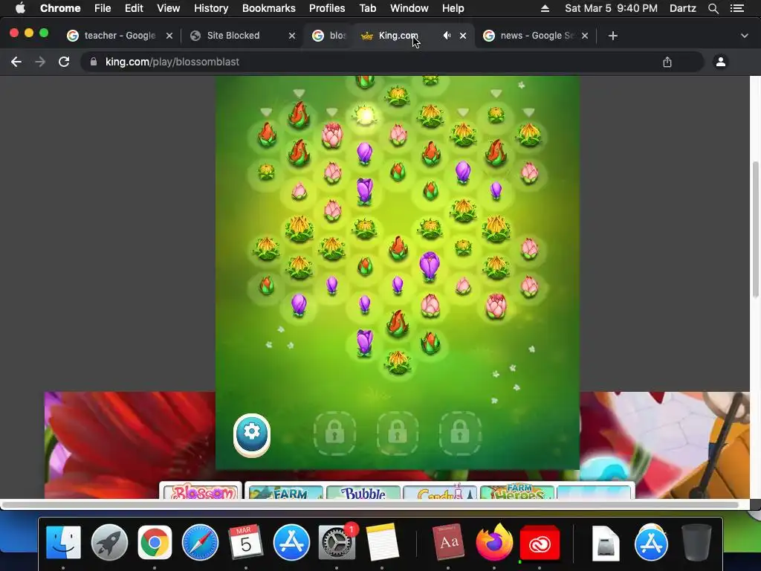Open the Farm Heroes game thumbnail

click(517, 491)
